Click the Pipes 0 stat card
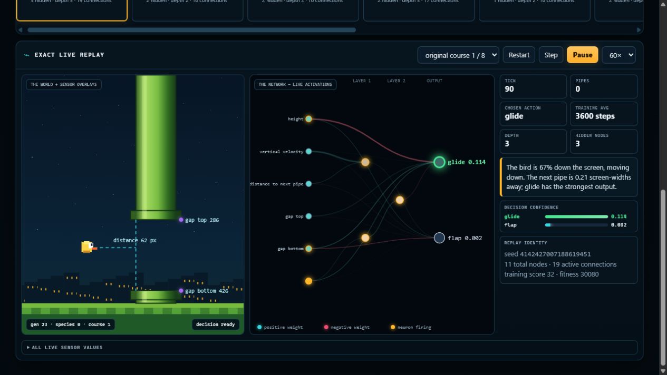This screenshot has width=667, height=375. [604, 86]
